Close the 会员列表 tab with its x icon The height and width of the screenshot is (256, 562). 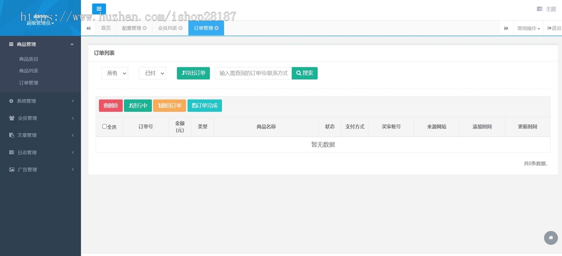181,28
